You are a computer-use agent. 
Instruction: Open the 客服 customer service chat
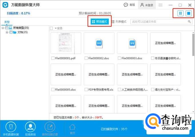pos(129,5)
